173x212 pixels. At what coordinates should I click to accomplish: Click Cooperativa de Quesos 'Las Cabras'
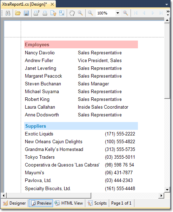tap(62, 165)
